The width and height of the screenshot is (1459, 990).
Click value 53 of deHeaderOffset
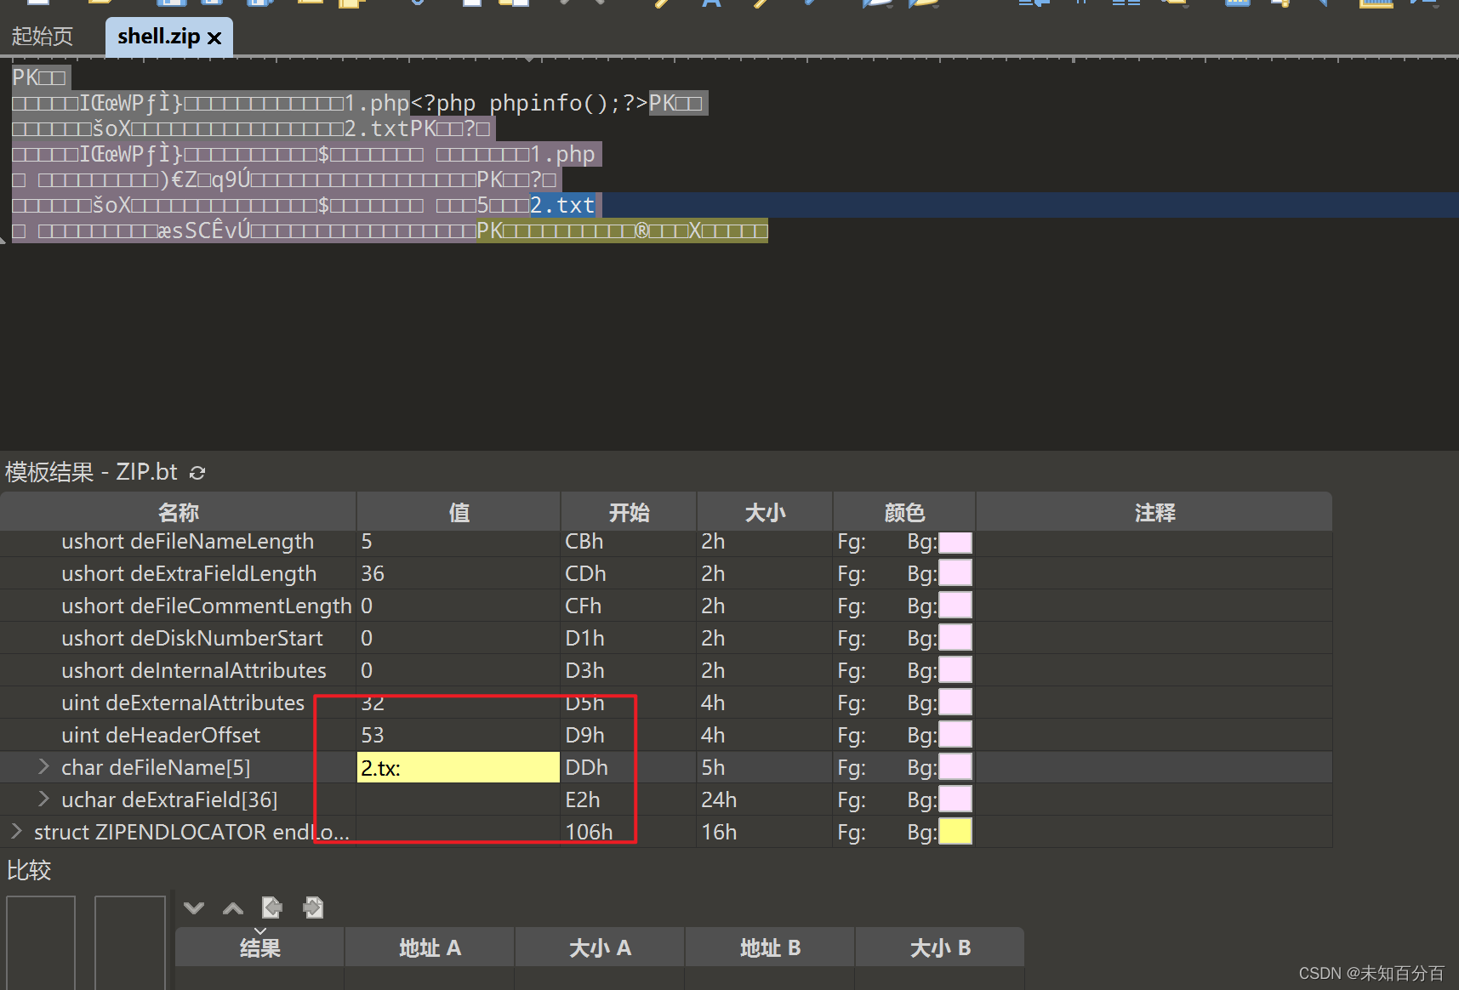tap(373, 735)
